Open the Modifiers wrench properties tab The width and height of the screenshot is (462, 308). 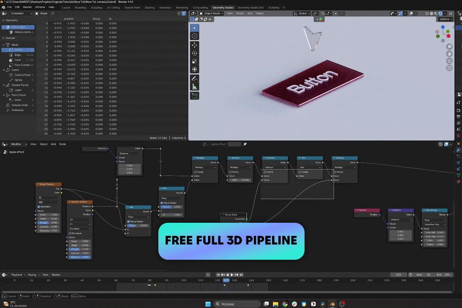tap(458, 150)
